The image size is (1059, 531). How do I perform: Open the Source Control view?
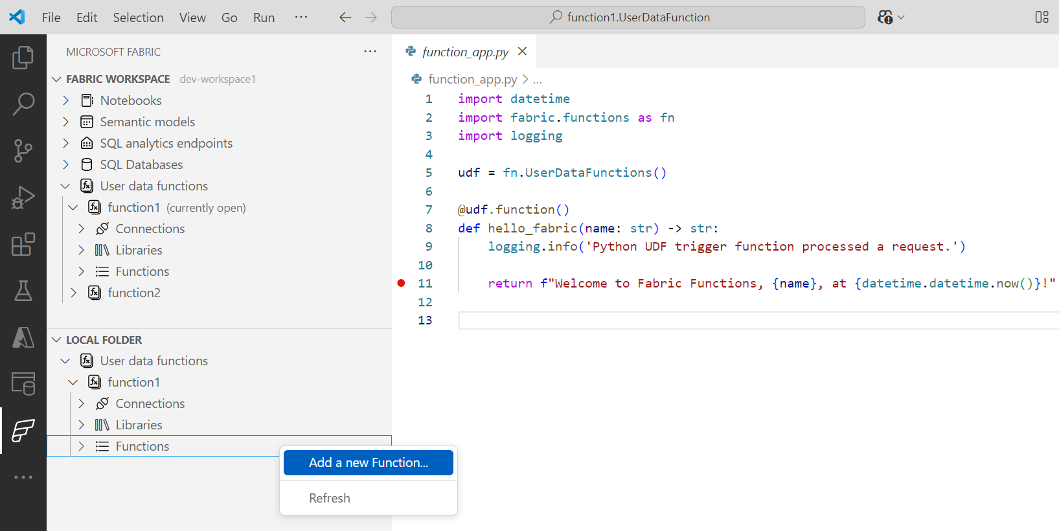[x=23, y=151]
